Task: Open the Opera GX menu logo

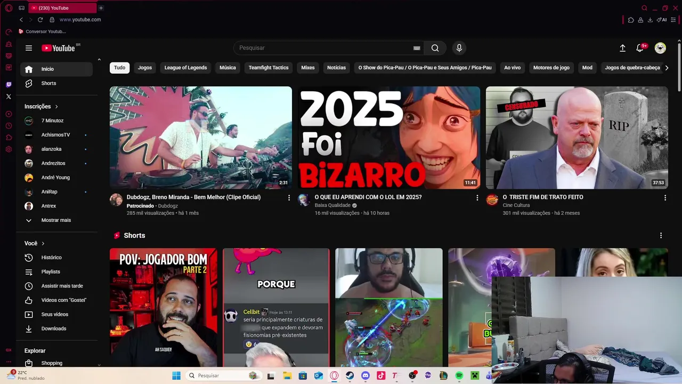Action: 9,8
